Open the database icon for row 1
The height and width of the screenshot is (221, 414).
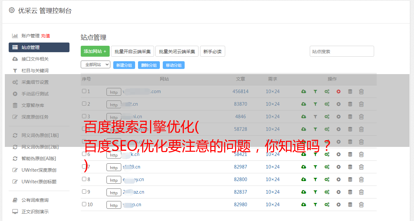point(350,91)
